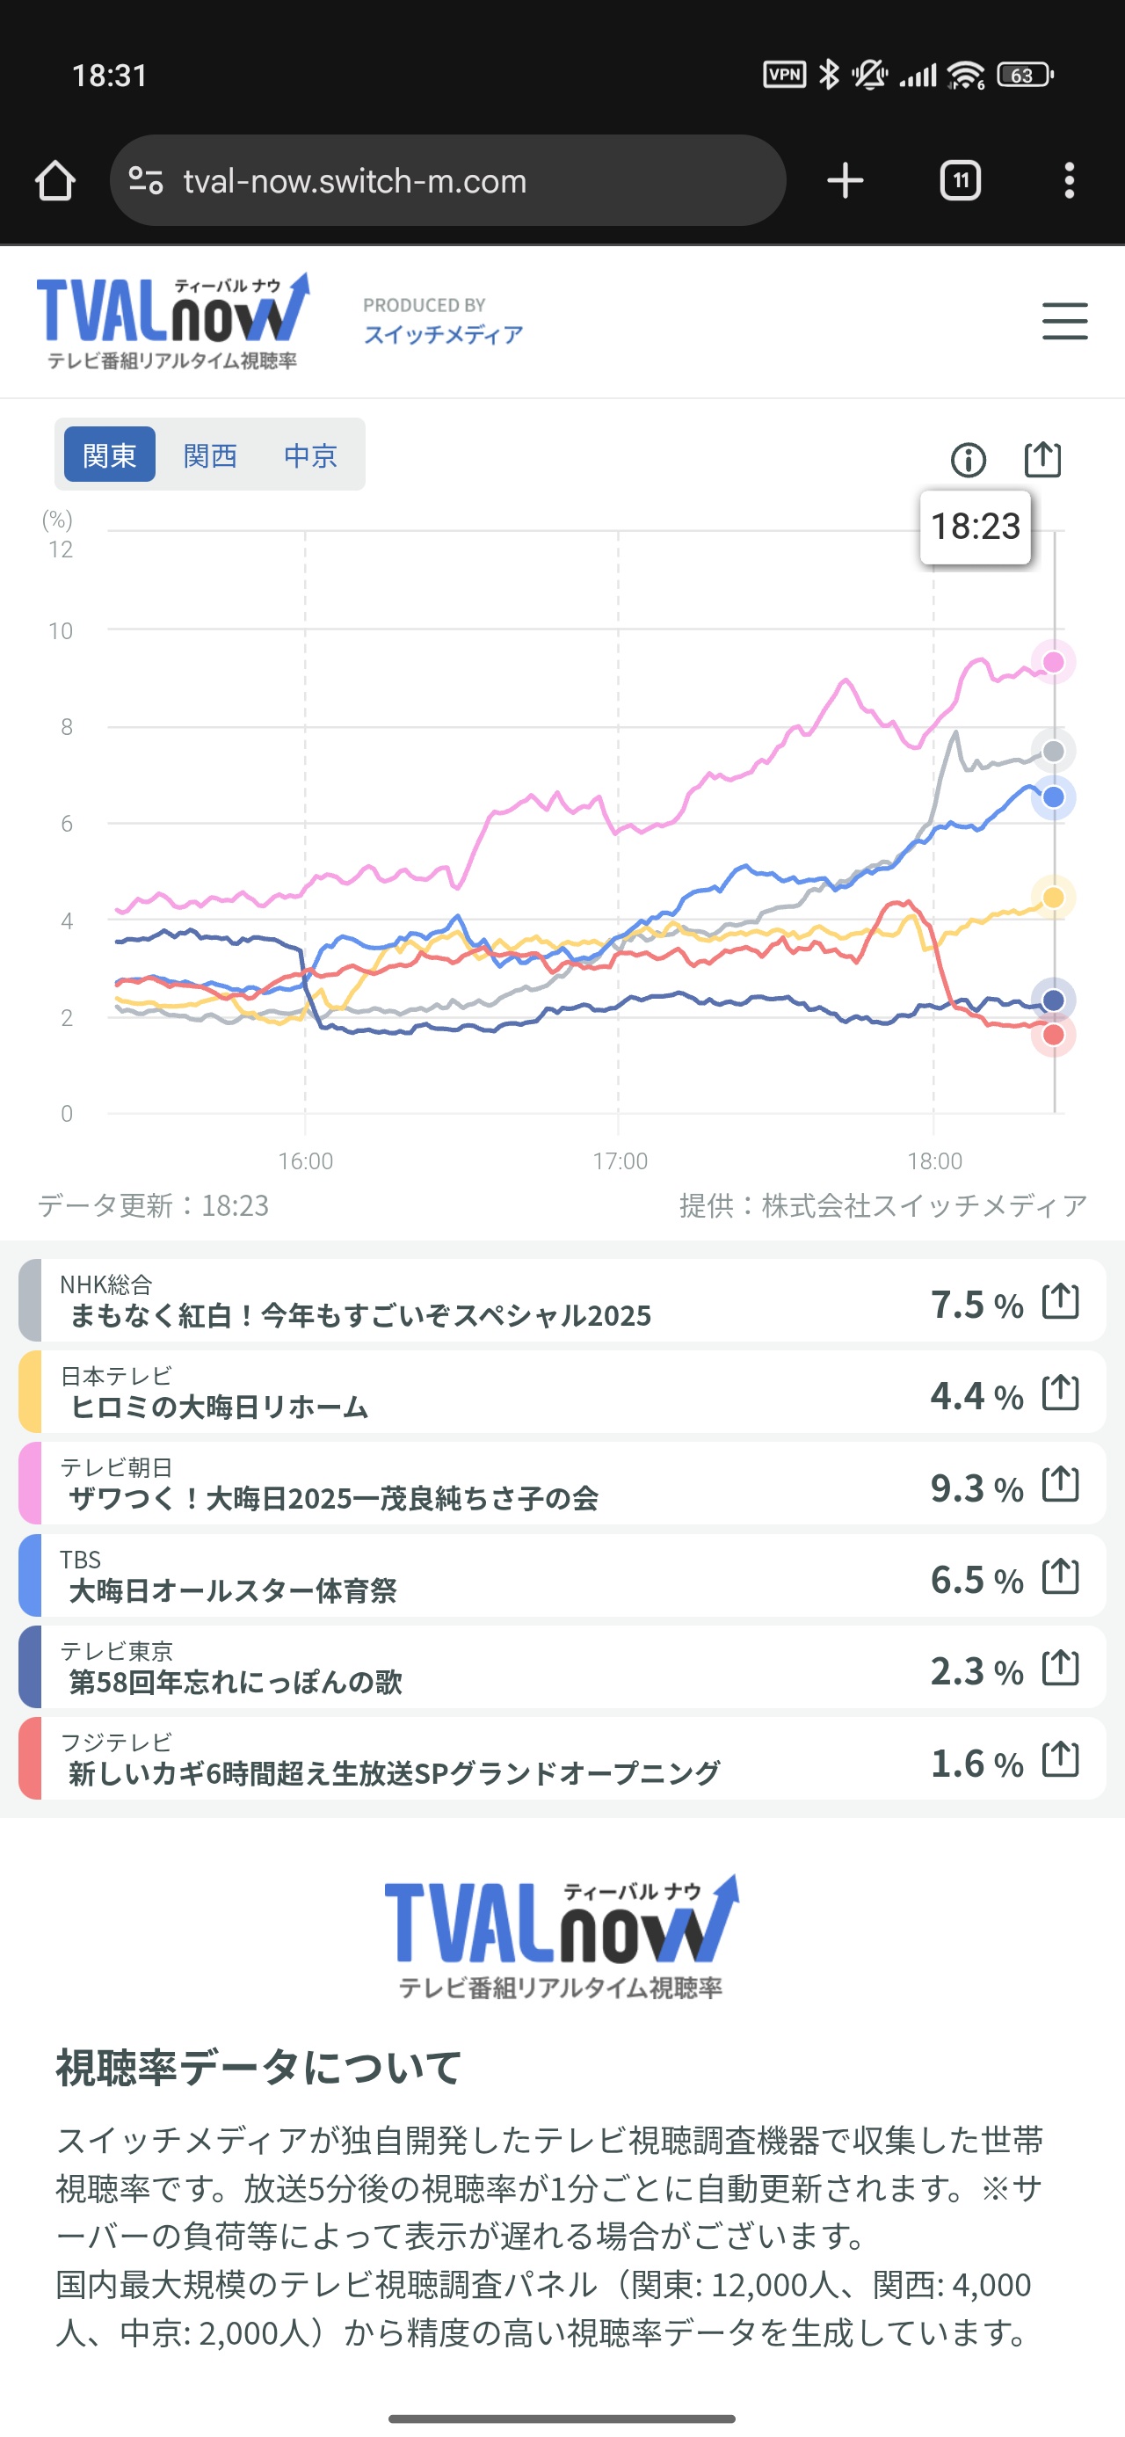
Task: Tap the pink テレビ朝日 data point on chart
Action: coord(1053,661)
